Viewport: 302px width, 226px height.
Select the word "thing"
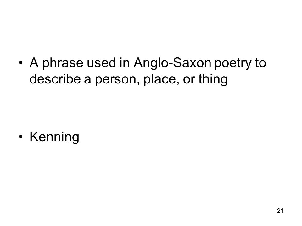pyautogui.click(x=213, y=79)
